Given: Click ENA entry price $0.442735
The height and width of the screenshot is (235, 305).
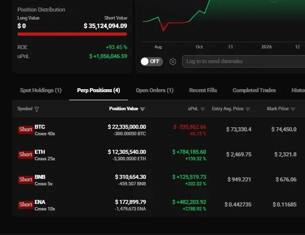Looking at the screenshot, I should pyautogui.click(x=238, y=204).
